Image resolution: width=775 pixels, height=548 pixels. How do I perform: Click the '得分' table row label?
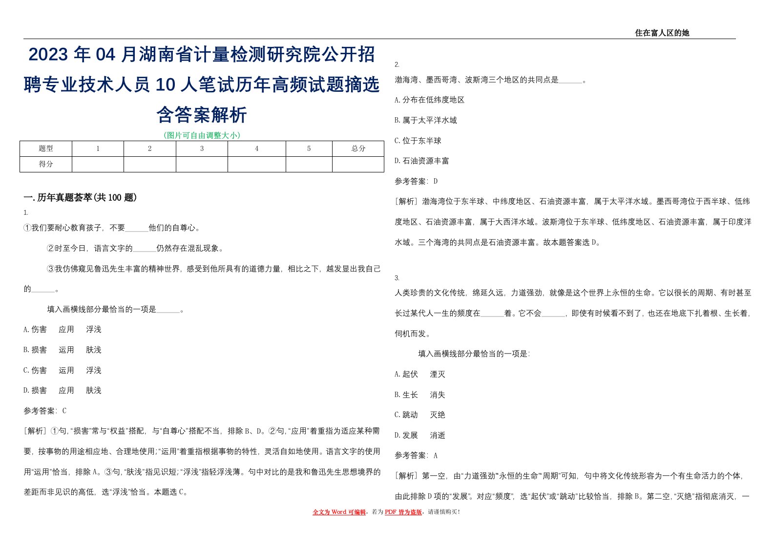point(46,164)
